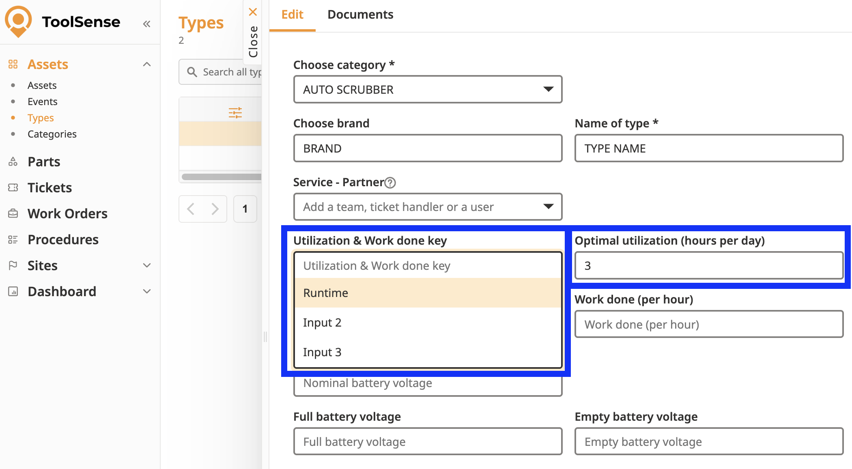Click the Work Orders briefcase icon
This screenshot has height=469, width=852.
13,213
